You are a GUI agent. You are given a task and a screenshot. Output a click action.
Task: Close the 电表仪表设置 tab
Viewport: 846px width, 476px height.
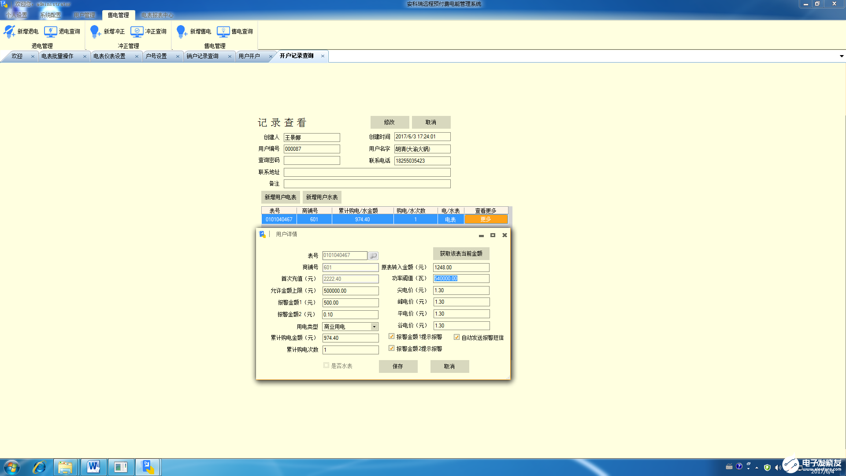[137, 56]
